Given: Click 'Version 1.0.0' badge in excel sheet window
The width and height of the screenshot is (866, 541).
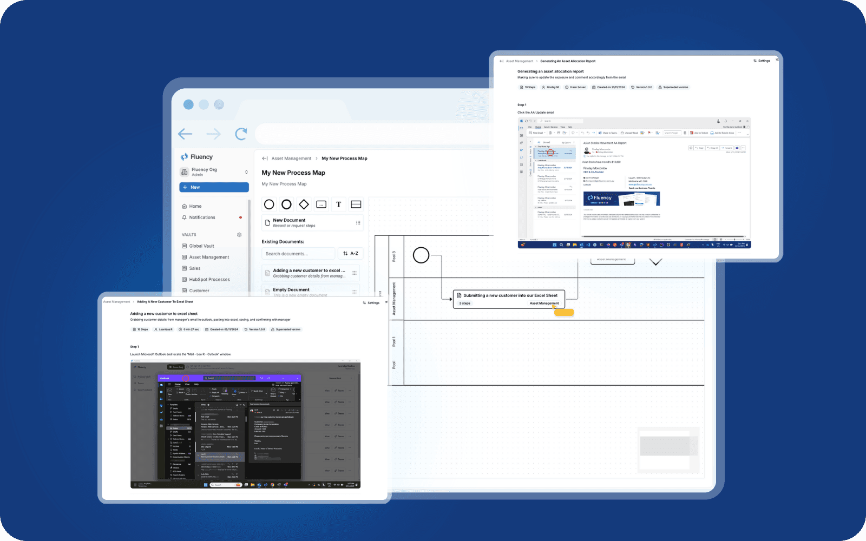Looking at the screenshot, I should click(254, 329).
